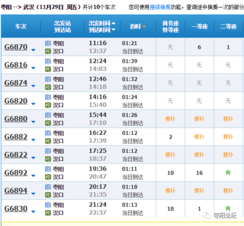The height and width of the screenshot is (226, 244).
Task: Expand stop details arrow beside G6870
Action: click(34, 50)
